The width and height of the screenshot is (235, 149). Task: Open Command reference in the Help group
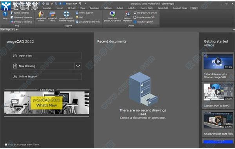(x=21, y=17)
